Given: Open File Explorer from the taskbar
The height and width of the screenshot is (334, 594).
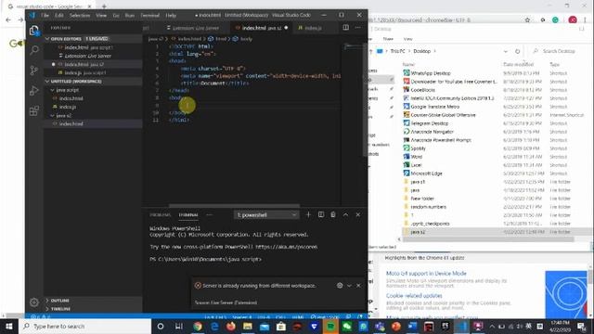Looking at the screenshot, I should [248, 326].
